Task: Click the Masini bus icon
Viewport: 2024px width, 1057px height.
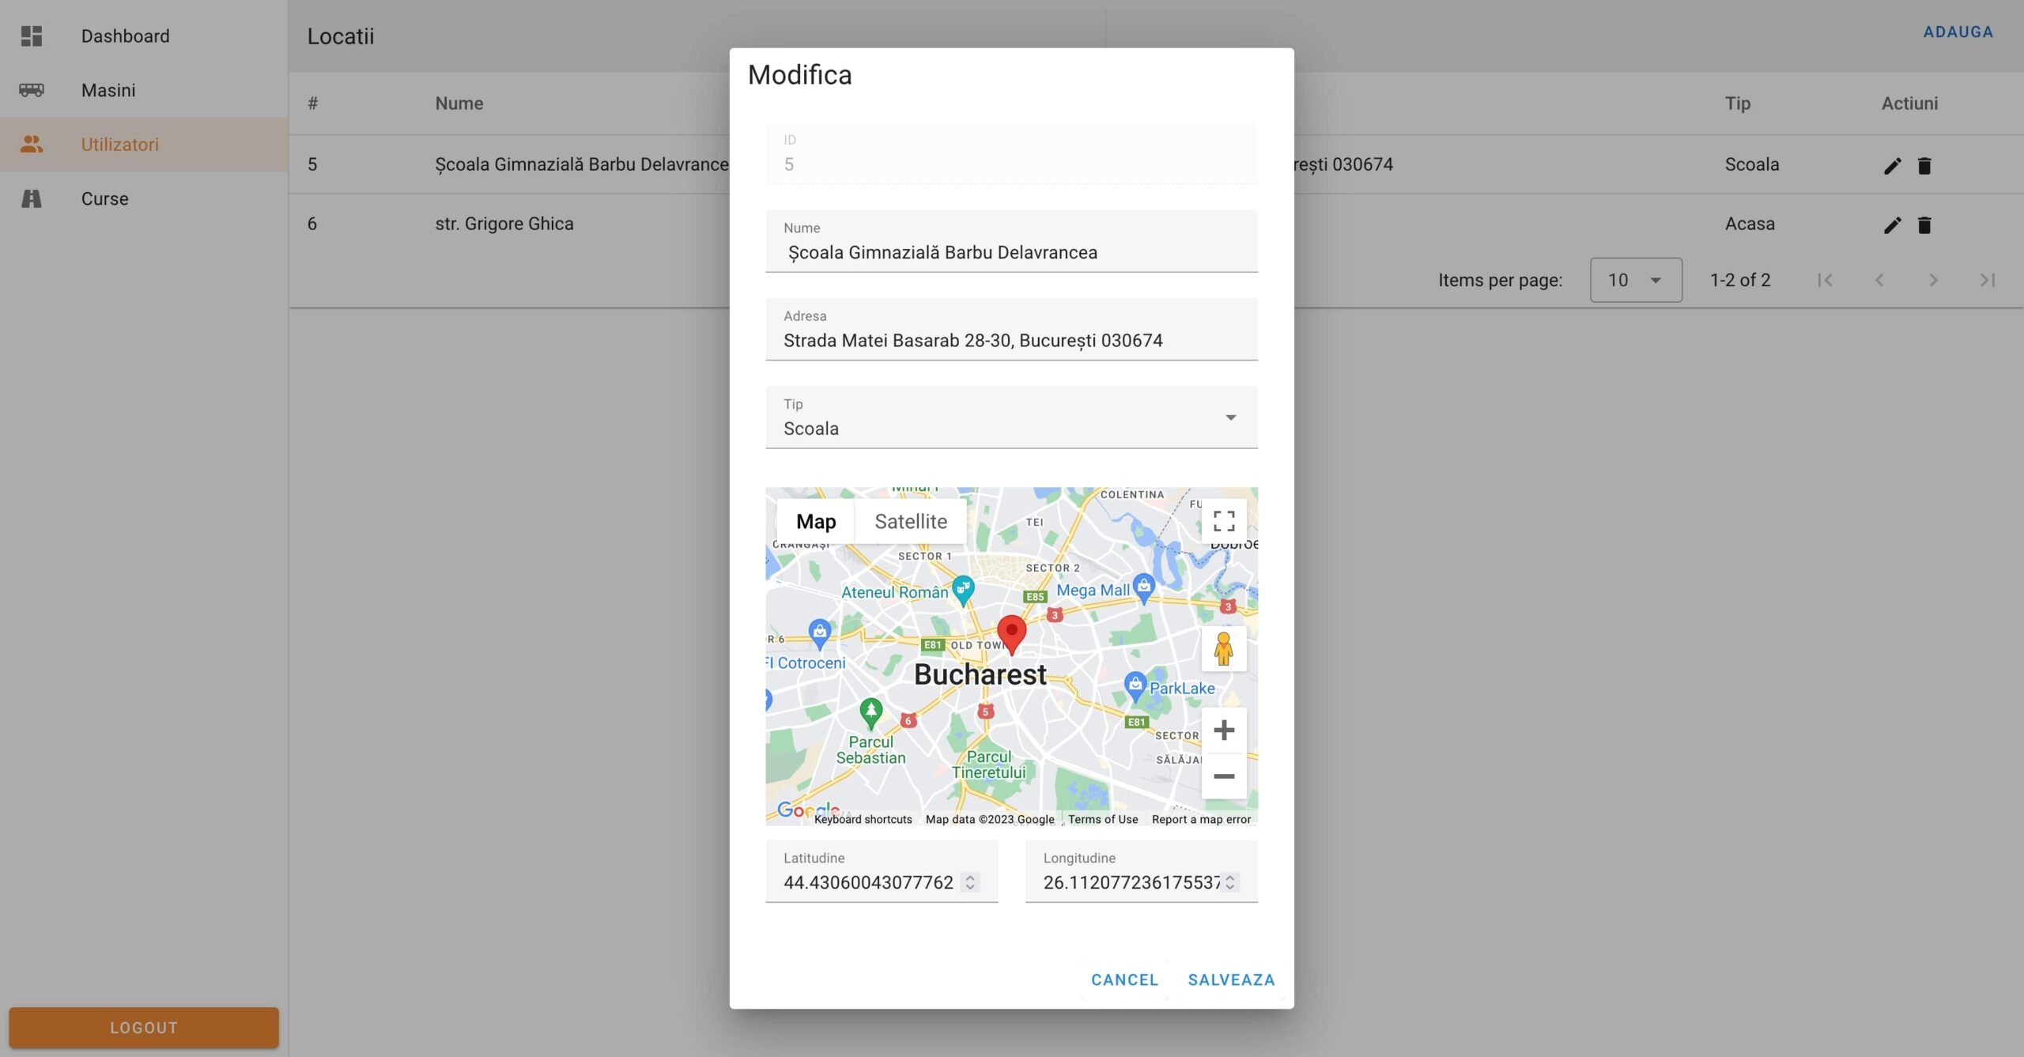Action: click(x=32, y=90)
